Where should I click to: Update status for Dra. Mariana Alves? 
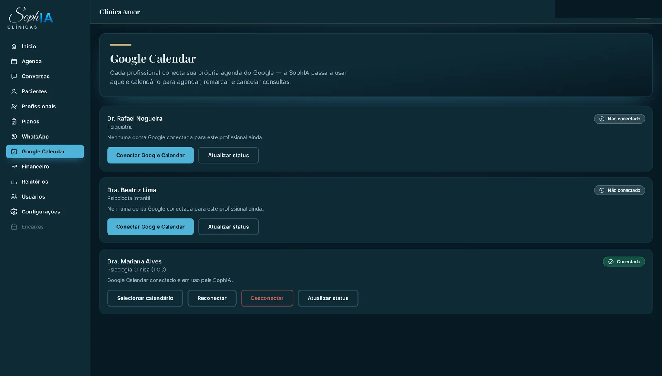pos(328,298)
